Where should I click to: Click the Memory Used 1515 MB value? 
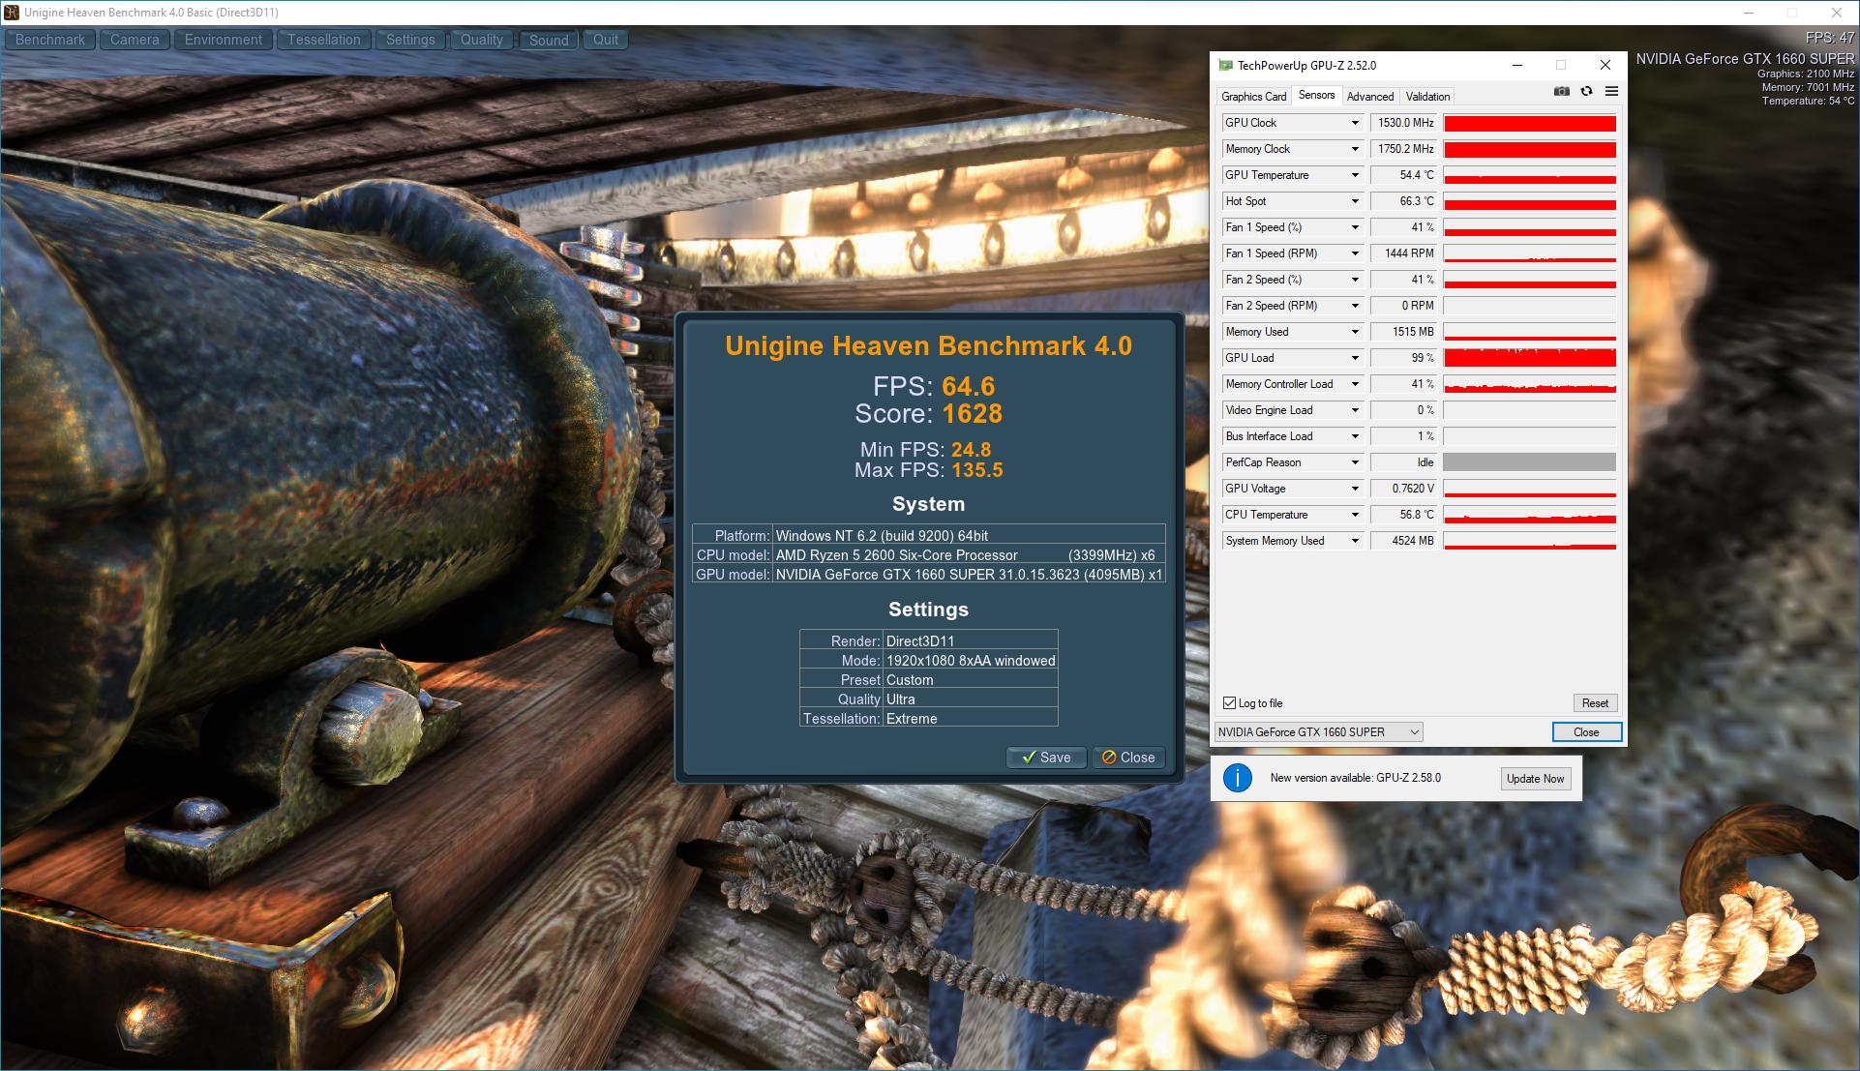click(1404, 332)
